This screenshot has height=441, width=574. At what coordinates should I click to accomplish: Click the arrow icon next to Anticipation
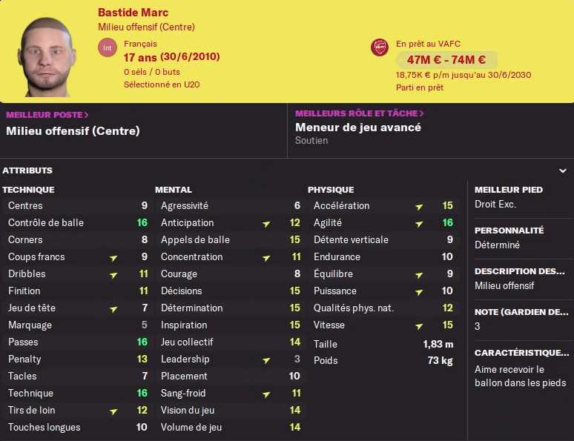point(266,224)
